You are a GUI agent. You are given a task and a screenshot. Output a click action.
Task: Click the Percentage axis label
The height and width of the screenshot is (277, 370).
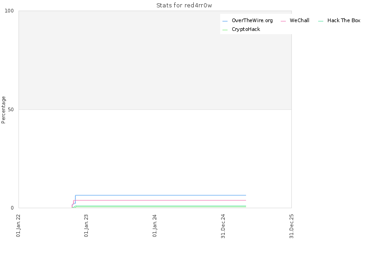pyautogui.click(x=3, y=110)
